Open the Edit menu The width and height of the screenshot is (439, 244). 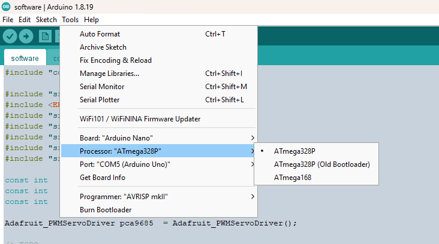pyautogui.click(x=25, y=20)
